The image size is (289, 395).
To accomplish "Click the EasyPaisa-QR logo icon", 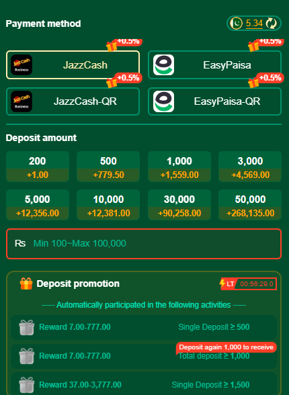I will point(164,101).
